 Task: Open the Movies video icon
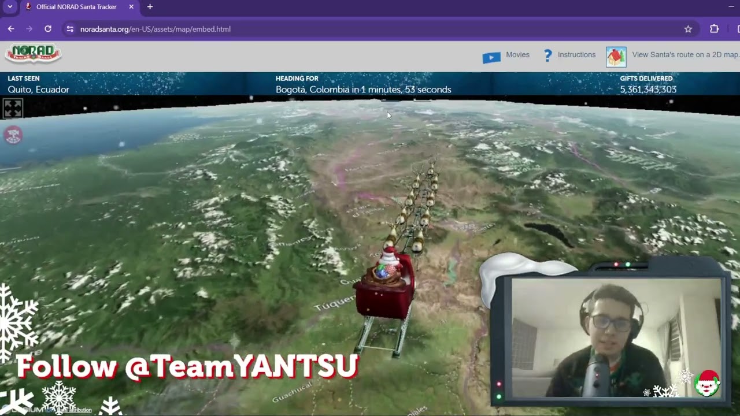491,57
